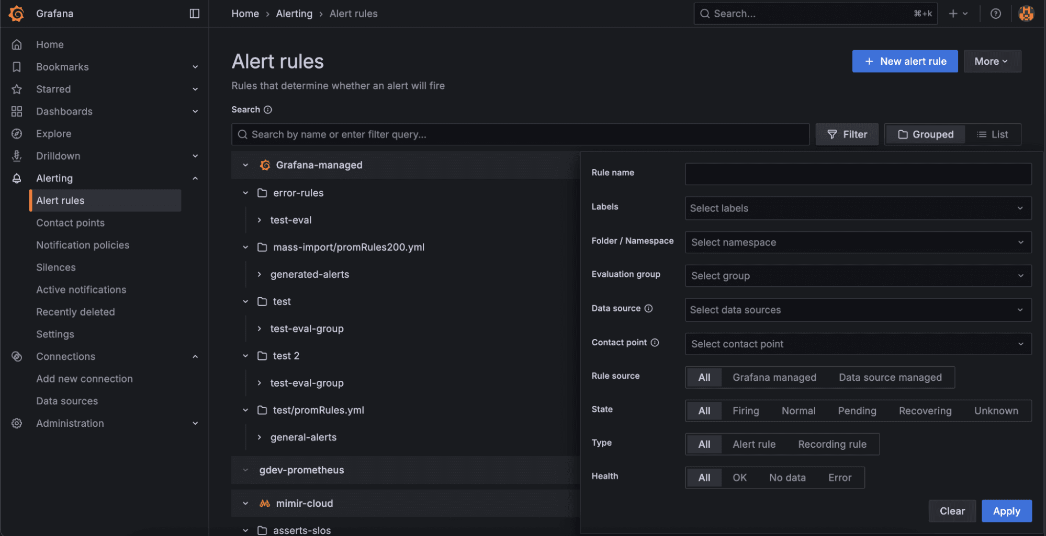Collapse the Grafana-managed section
This screenshot has height=536, width=1046.
[245, 165]
